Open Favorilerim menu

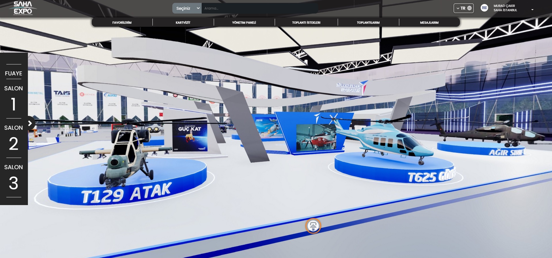[122, 22]
